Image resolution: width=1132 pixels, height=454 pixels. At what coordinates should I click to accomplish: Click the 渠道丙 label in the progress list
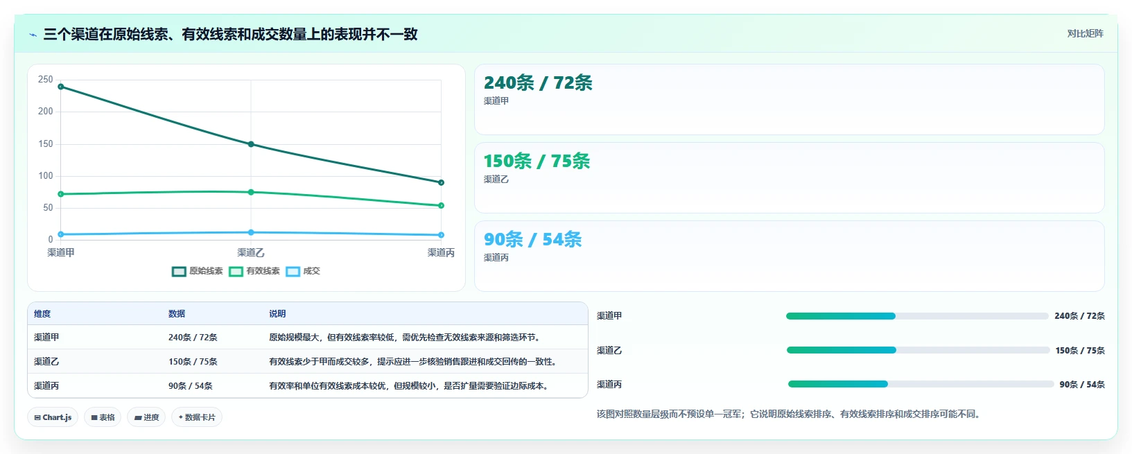[609, 385]
